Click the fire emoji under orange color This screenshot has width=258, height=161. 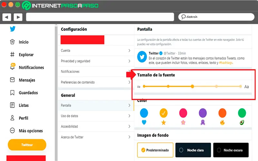[222, 122]
